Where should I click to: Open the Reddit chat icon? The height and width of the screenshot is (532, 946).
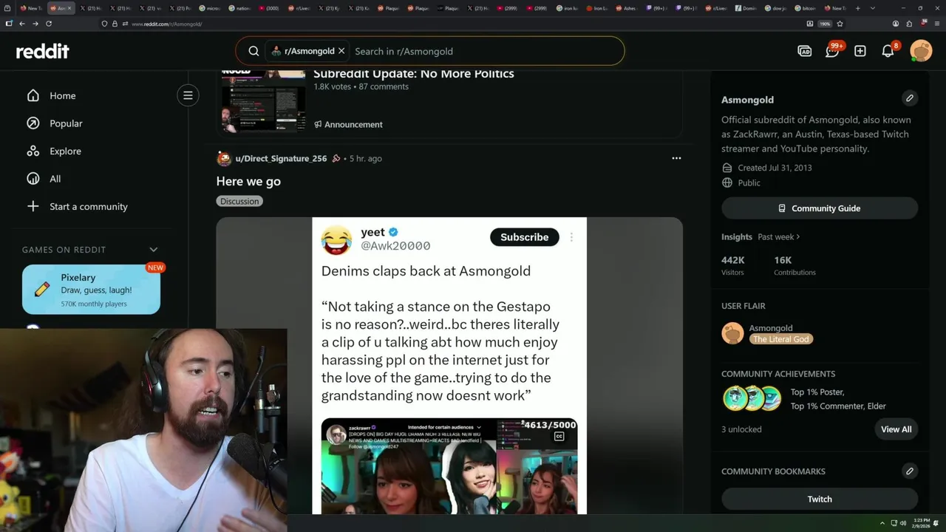833,51
